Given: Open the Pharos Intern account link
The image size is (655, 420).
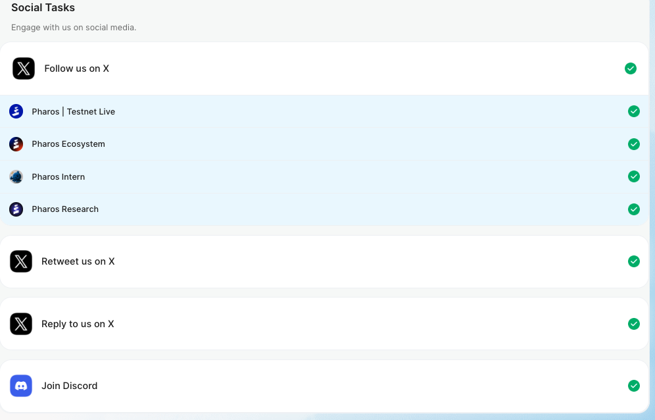Looking at the screenshot, I should [x=58, y=177].
